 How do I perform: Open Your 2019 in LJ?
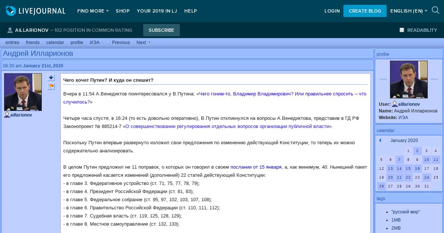coord(157,11)
